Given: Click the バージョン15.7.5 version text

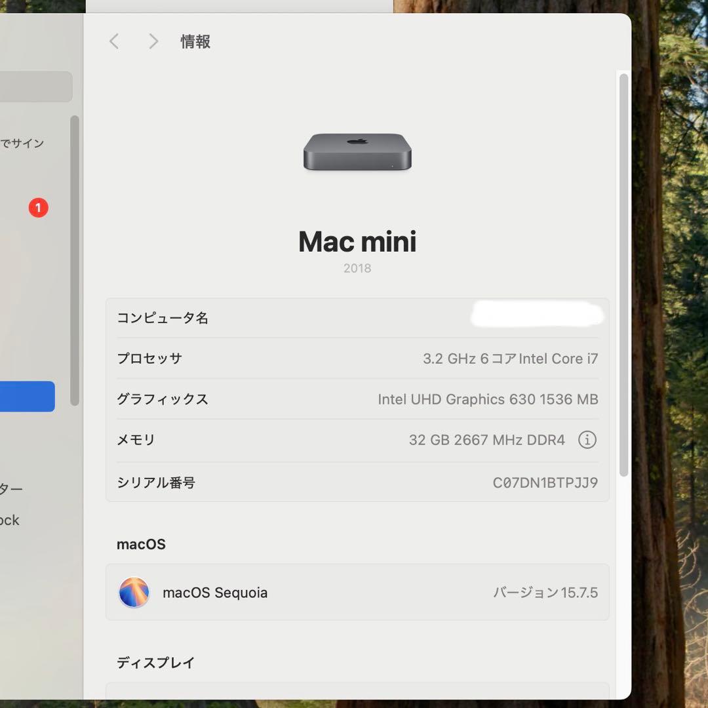Looking at the screenshot, I should [545, 593].
